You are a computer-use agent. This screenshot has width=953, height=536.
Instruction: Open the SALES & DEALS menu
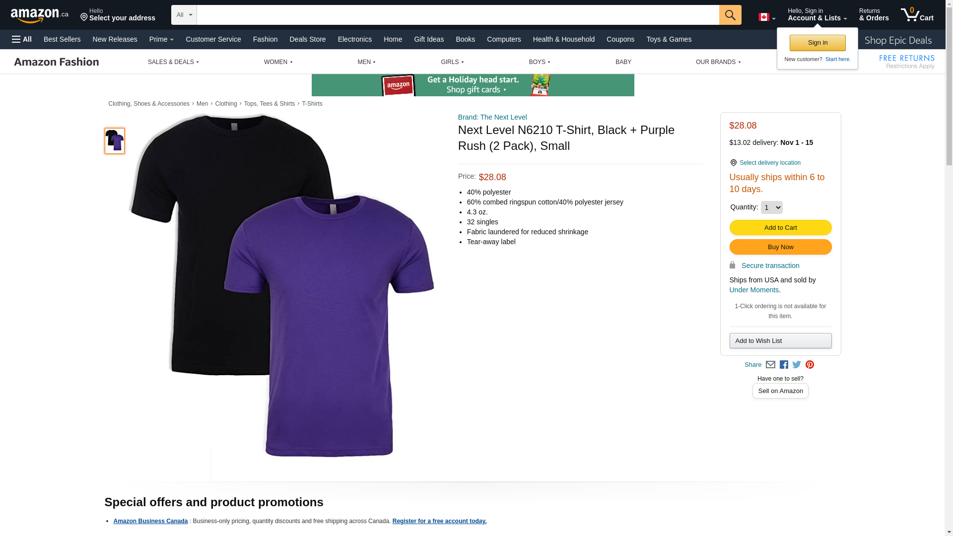[173, 62]
